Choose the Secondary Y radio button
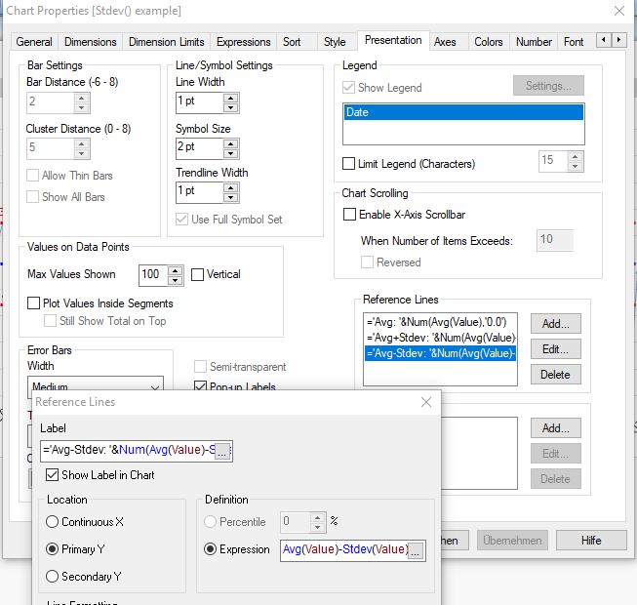 coord(53,577)
